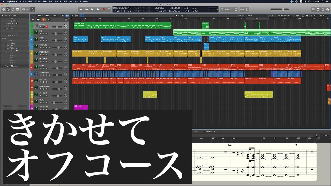Click the tempo value 98.0000
The width and height of the screenshot is (331, 186).
[175, 8]
